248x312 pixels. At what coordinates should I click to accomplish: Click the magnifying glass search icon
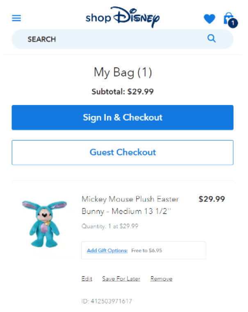(x=212, y=39)
